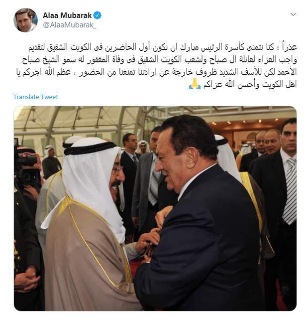
Task: Click the last line of tweet text
Action: 243,84
